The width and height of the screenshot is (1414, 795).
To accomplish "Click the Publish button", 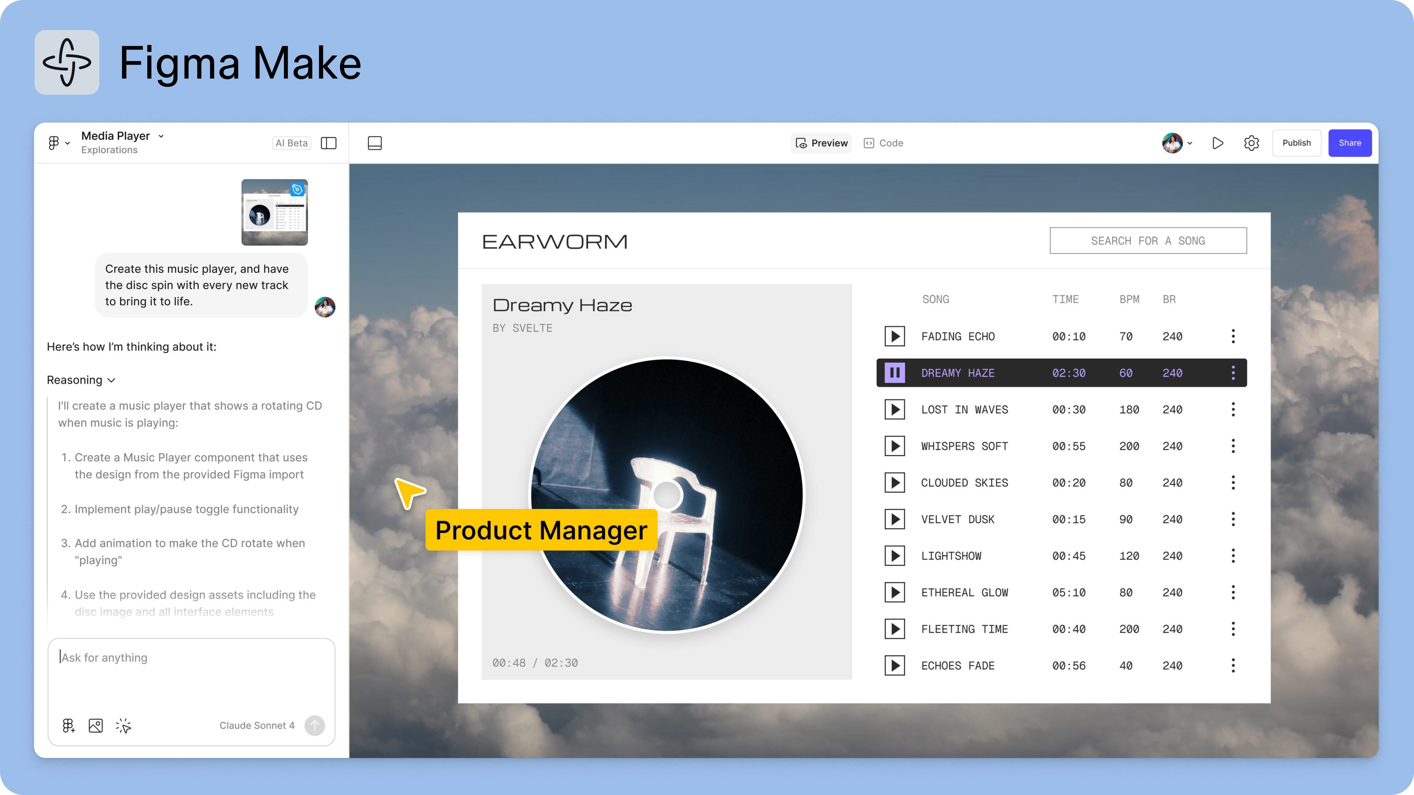I will (x=1296, y=143).
